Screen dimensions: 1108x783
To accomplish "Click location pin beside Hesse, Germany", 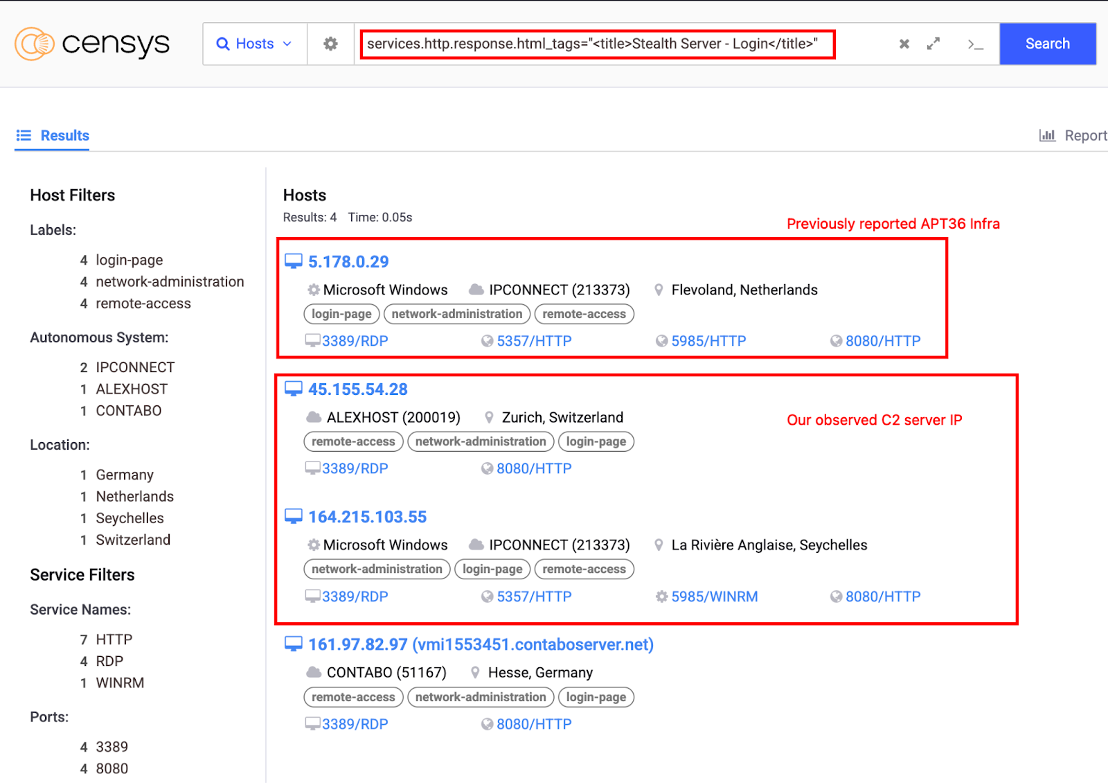I will click(x=475, y=672).
